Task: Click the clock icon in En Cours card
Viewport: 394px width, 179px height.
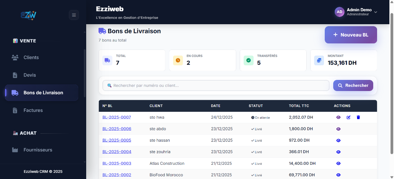Action: click(178, 60)
